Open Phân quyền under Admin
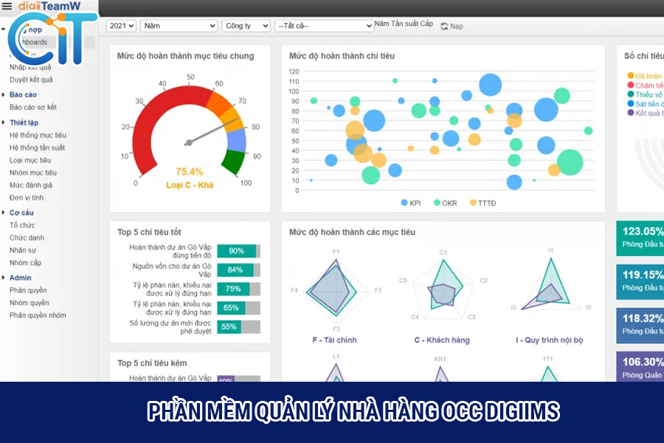 [x=28, y=290]
